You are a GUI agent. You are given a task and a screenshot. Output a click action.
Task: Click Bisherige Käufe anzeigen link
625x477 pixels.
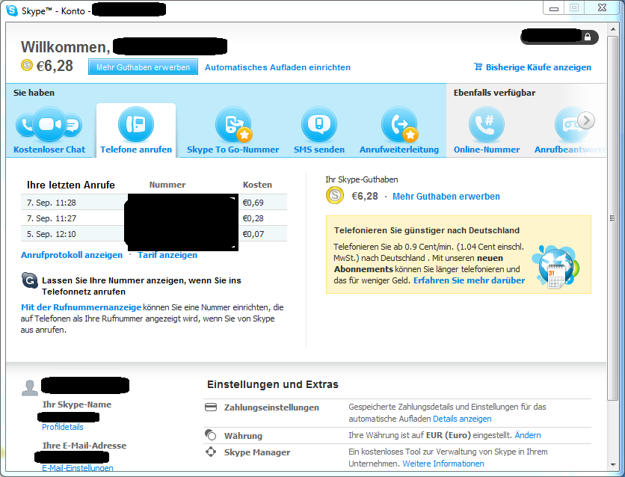(x=538, y=67)
